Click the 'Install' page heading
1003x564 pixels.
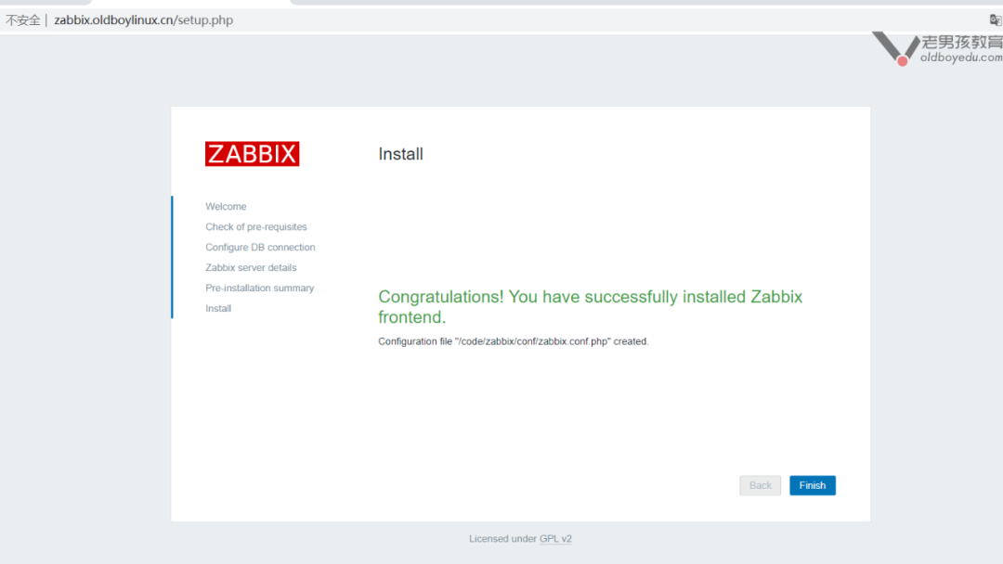tap(400, 154)
